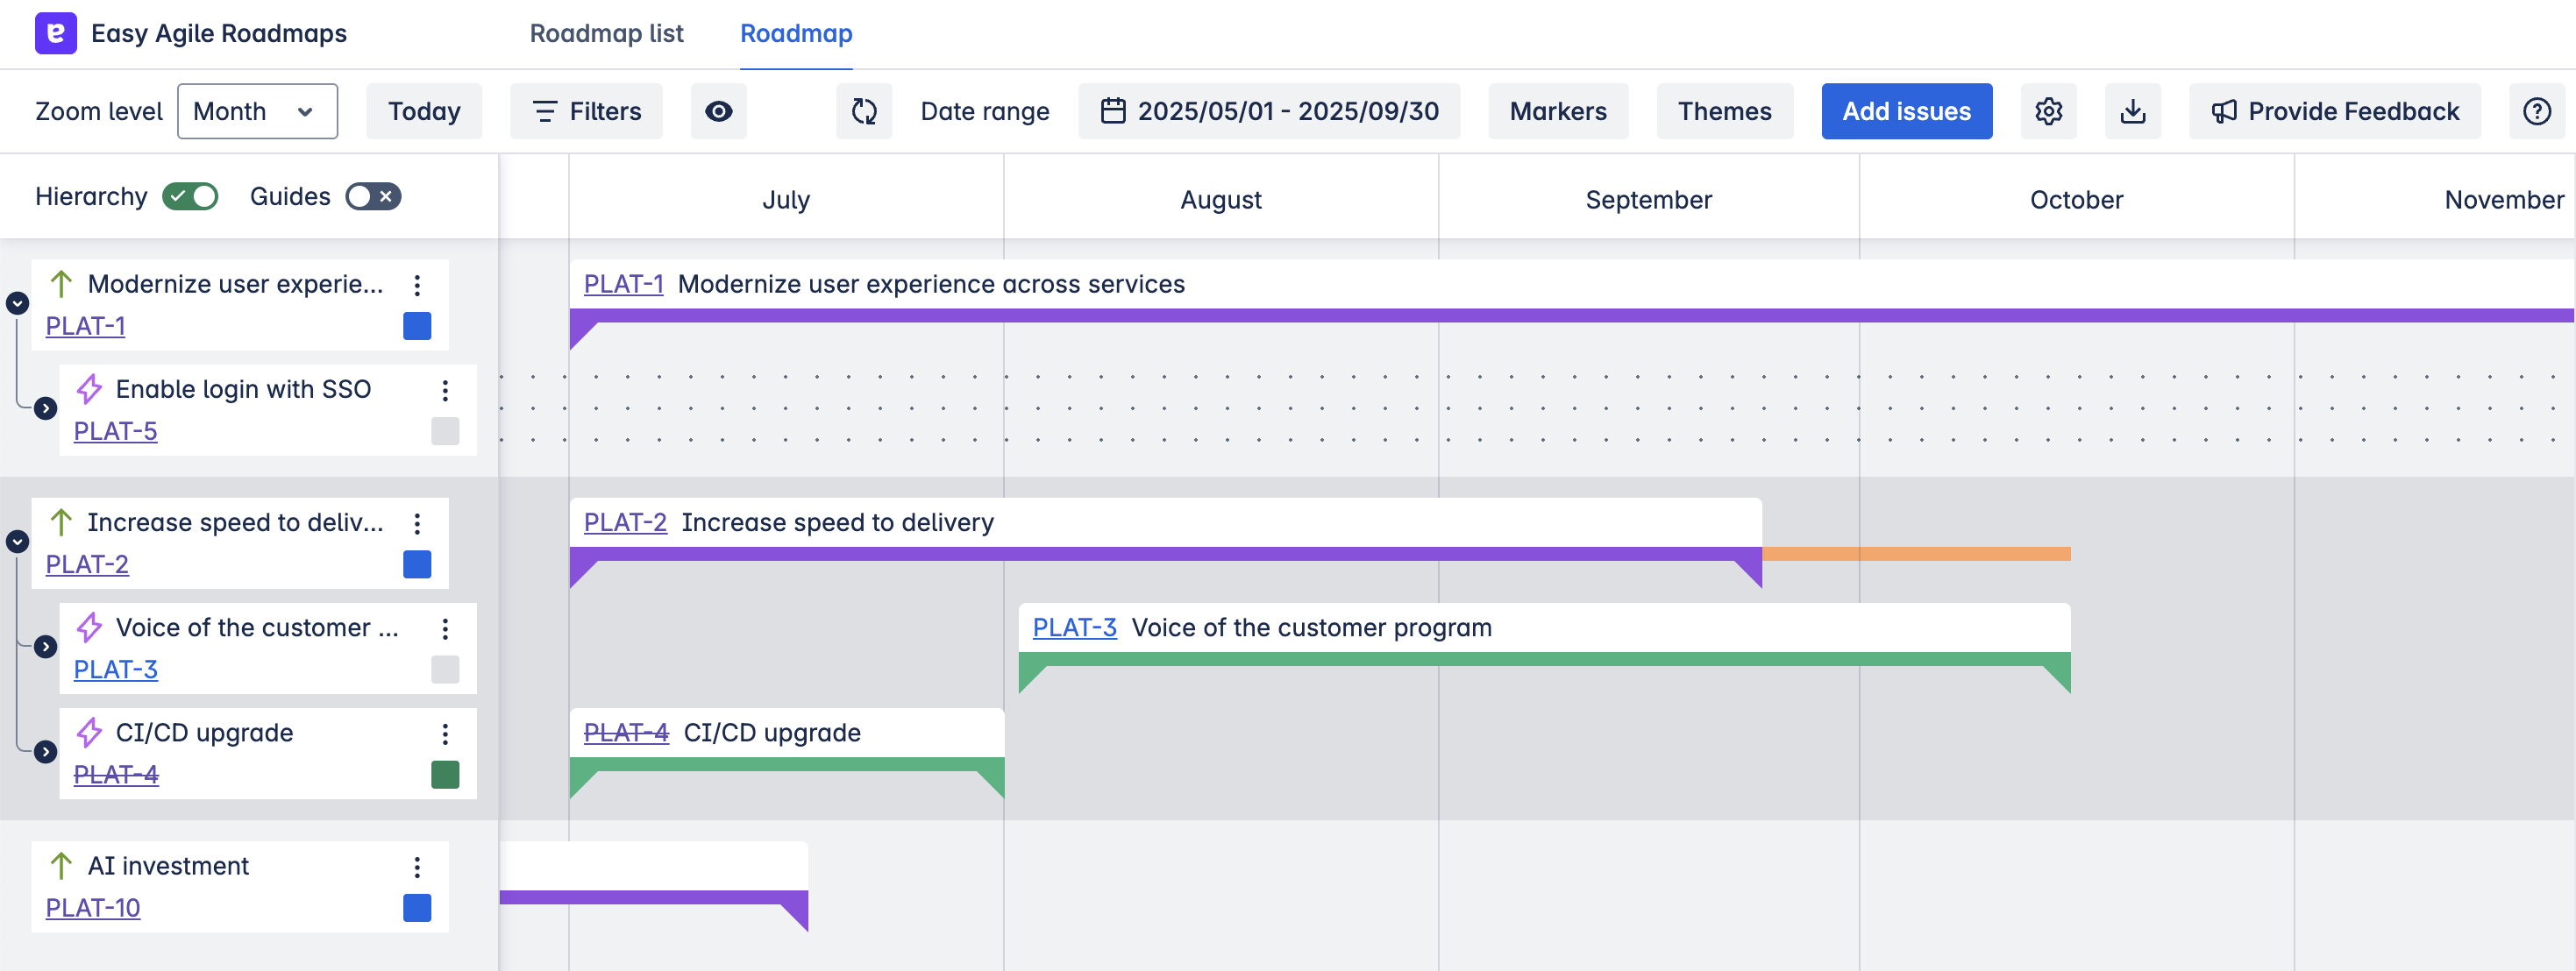Click the download export icon
The height and width of the screenshot is (971, 2576).
pos(2132,111)
